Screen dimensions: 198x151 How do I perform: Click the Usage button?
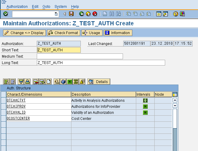click(x=92, y=33)
